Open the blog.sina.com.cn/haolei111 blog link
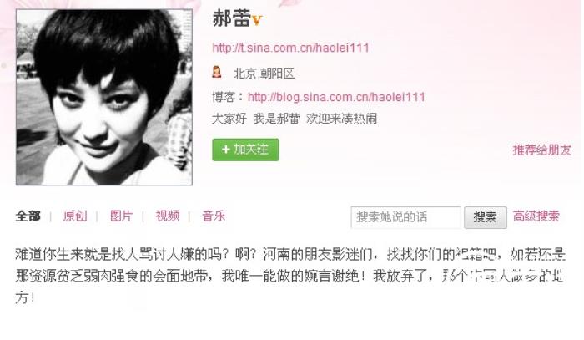 pyautogui.click(x=336, y=97)
